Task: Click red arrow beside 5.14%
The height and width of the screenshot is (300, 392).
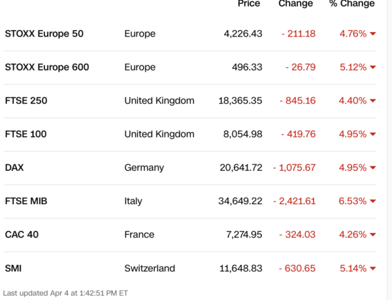Action: (372, 269)
